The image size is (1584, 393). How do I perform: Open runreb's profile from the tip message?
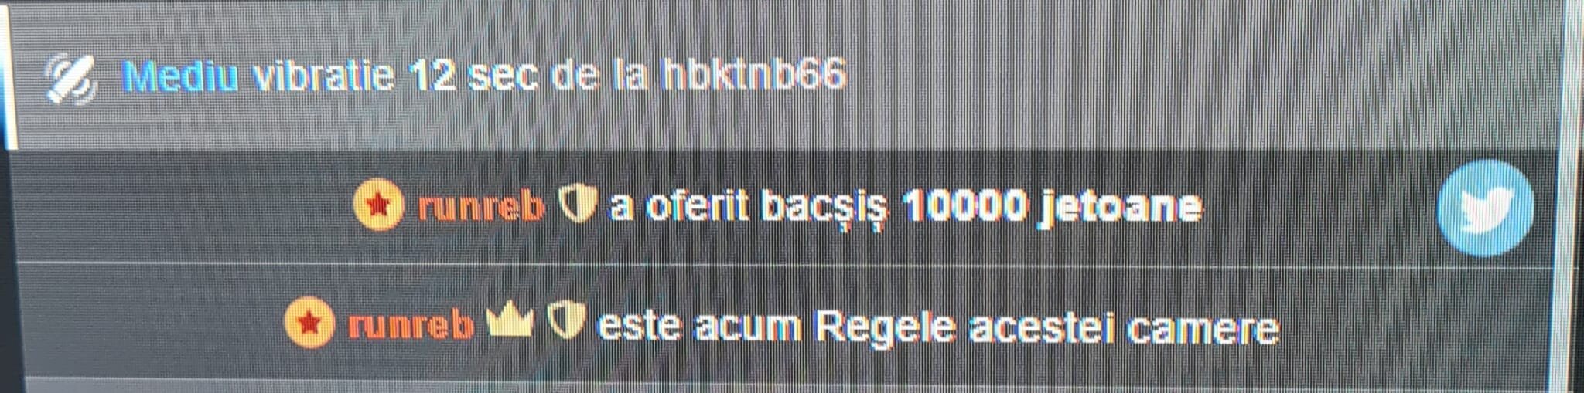(x=481, y=207)
